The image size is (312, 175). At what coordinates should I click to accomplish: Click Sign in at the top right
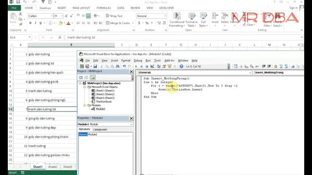pyautogui.click(x=293, y=8)
